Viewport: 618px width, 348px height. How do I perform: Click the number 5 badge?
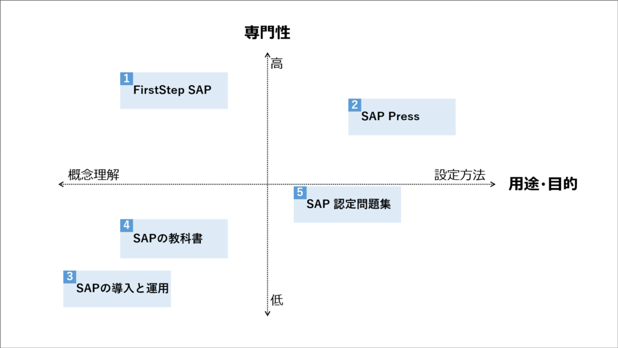point(300,192)
